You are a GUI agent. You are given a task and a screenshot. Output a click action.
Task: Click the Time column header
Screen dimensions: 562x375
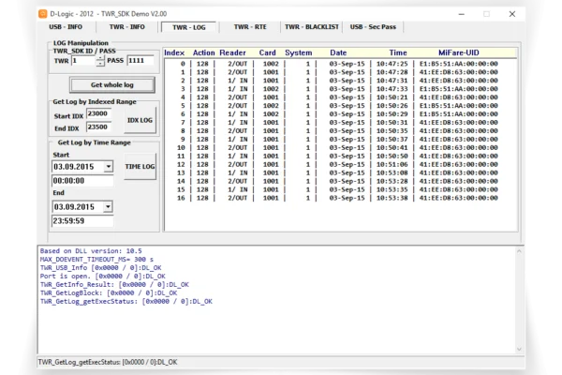pos(398,52)
